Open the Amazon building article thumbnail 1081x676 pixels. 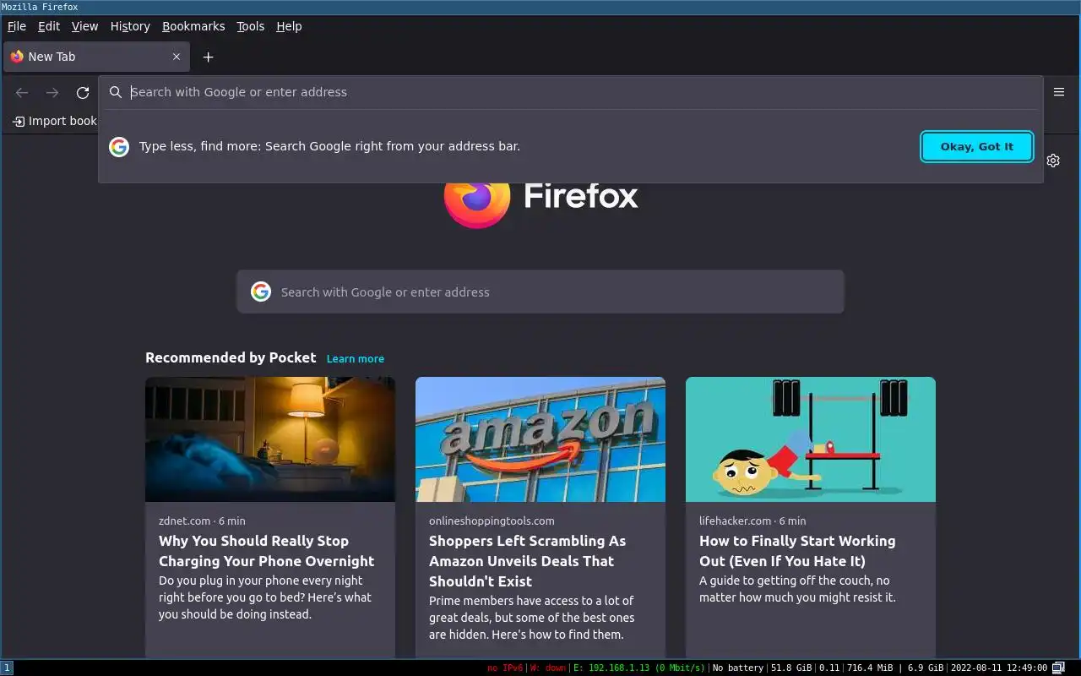(x=540, y=439)
